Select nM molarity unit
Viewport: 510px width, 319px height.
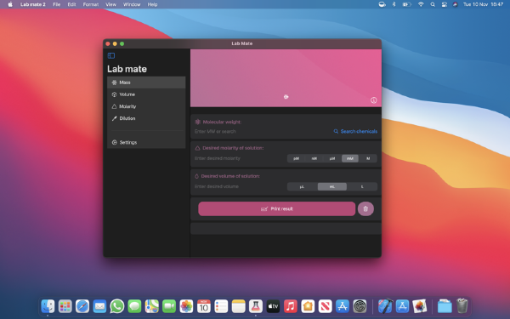click(x=314, y=158)
